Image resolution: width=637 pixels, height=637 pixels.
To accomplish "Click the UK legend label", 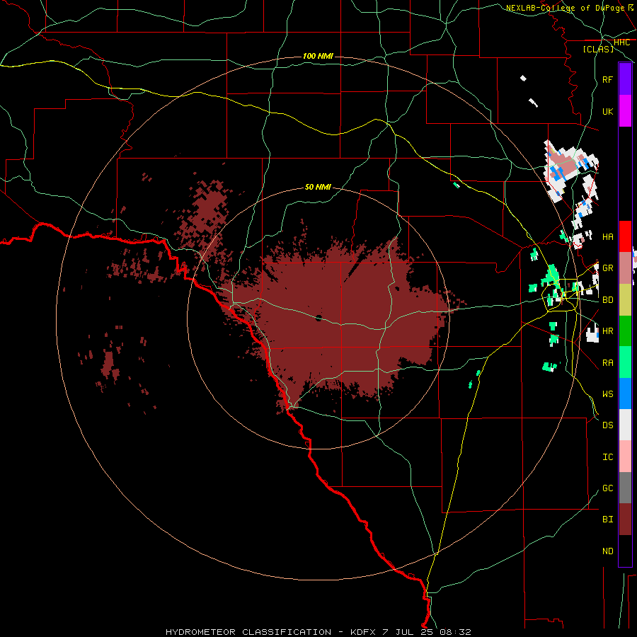I will [x=607, y=111].
